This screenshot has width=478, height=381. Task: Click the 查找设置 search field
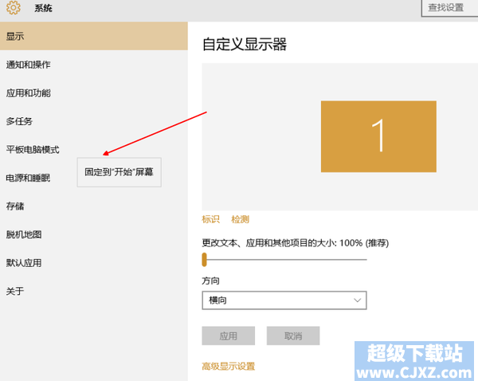coord(449,8)
